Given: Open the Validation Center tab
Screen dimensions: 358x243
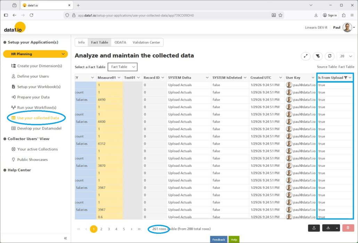Looking at the screenshot, I should pyautogui.click(x=146, y=42).
